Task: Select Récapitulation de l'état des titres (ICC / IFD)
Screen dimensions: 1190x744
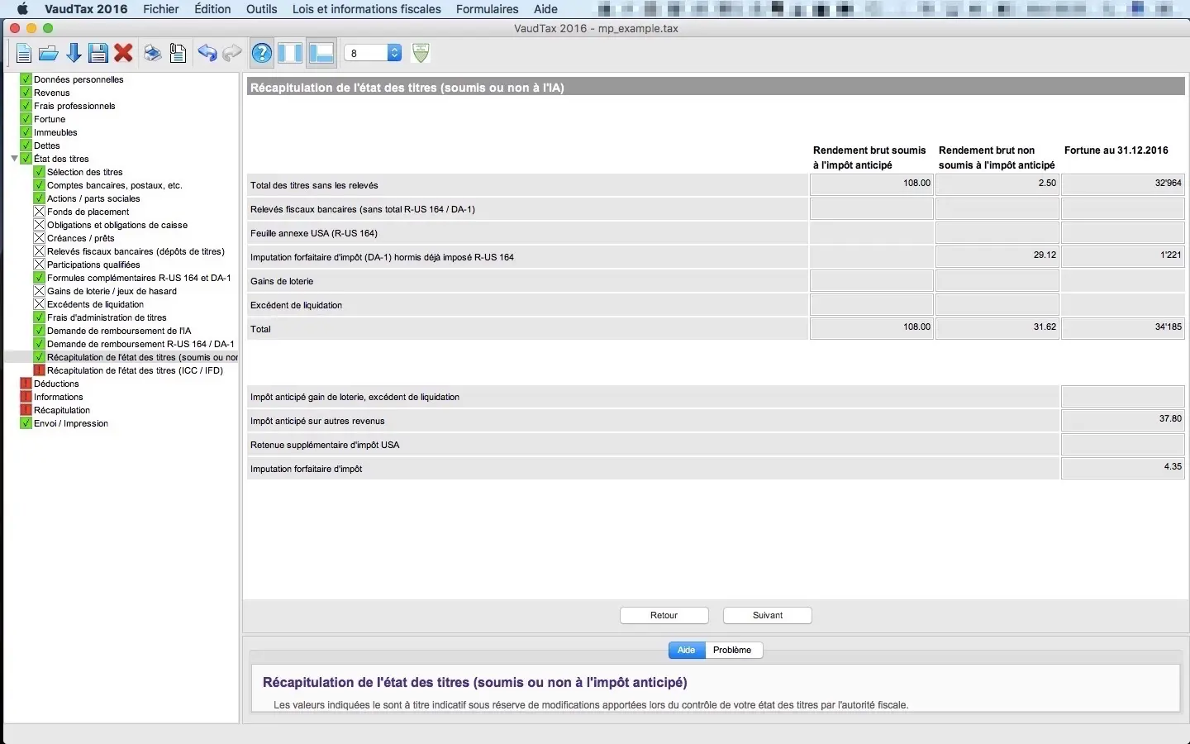Action: point(135,370)
